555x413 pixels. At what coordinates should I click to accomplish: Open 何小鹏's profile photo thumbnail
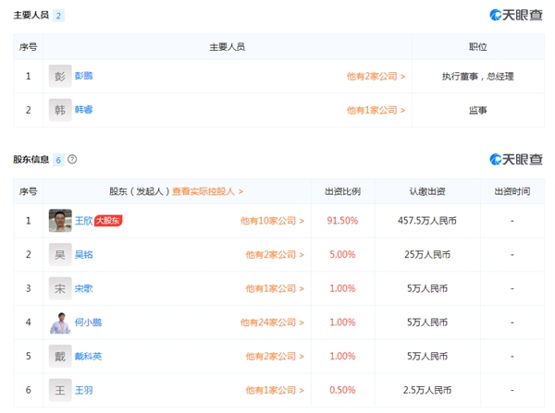tap(60, 322)
